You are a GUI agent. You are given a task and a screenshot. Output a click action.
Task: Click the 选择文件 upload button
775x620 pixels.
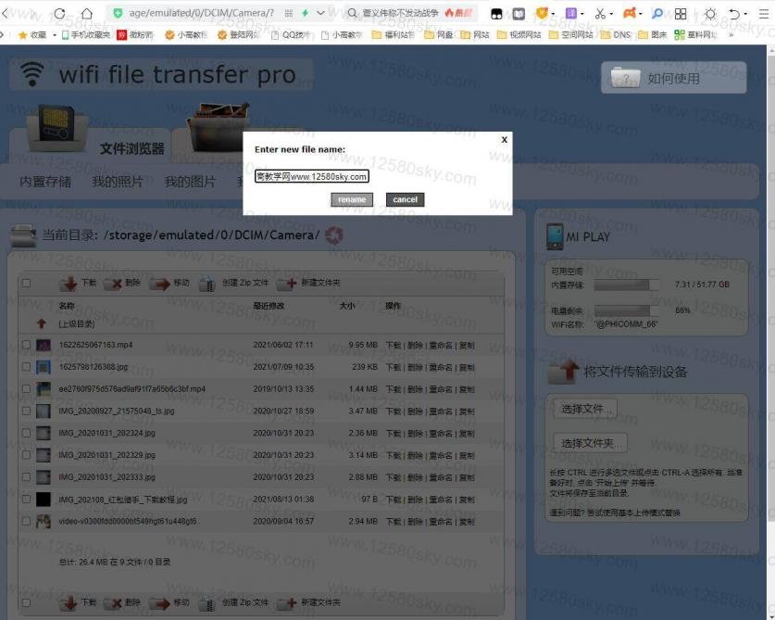(585, 408)
